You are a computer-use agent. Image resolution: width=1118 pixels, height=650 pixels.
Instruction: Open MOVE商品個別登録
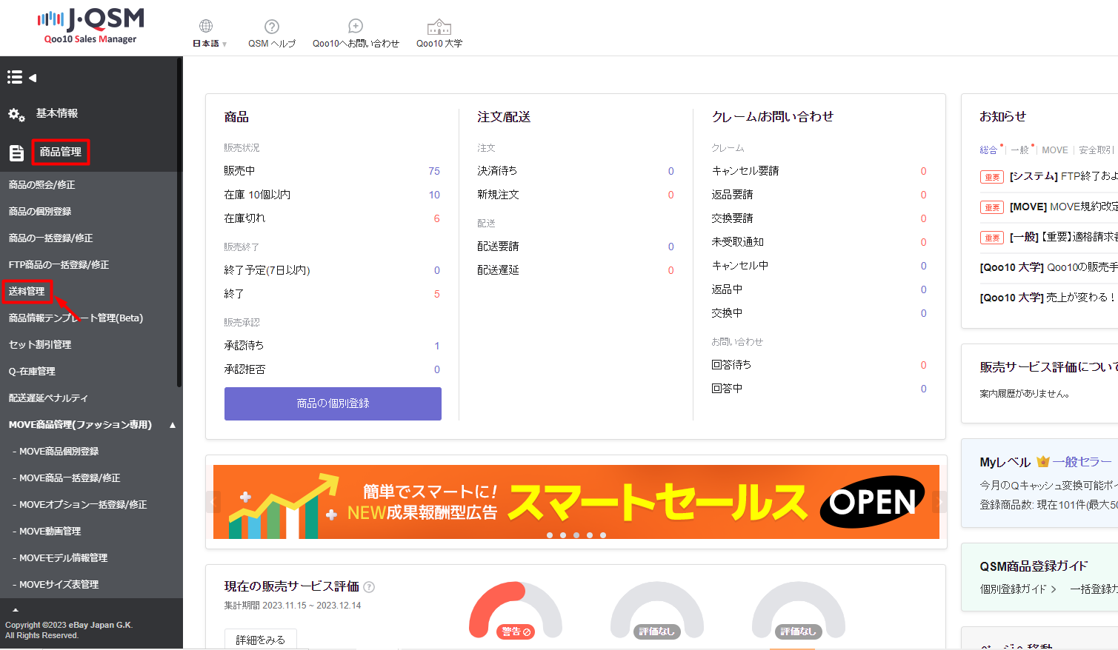point(59,452)
